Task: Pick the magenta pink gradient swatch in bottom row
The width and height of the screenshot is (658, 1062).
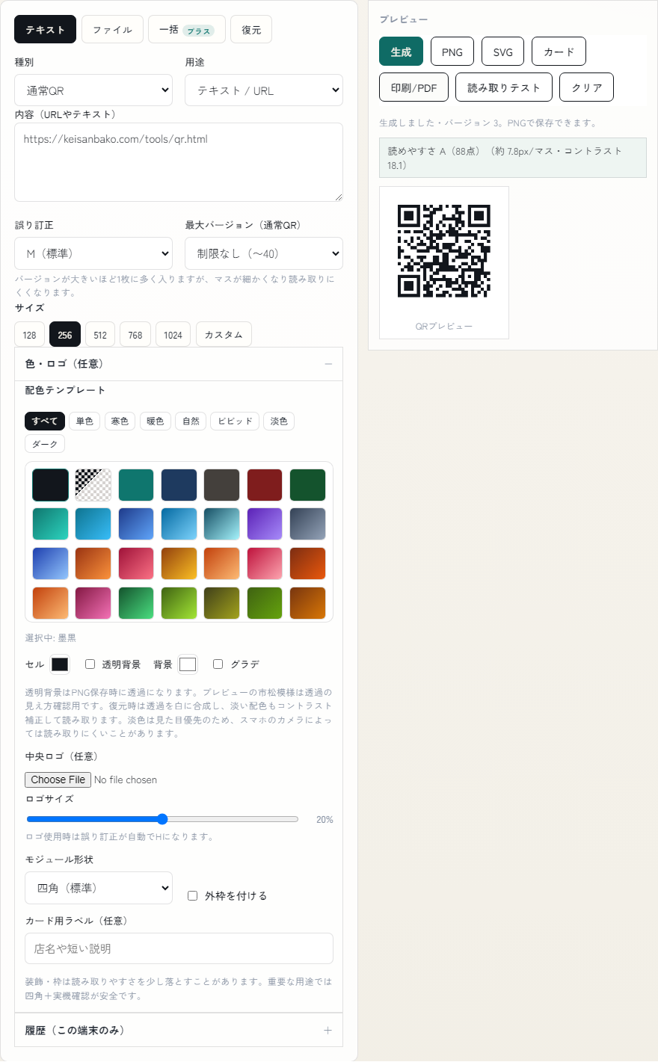Action: 93,603
